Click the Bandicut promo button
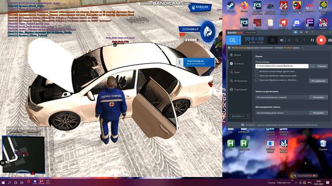Viewport: 332px width, 186px height. point(240,116)
